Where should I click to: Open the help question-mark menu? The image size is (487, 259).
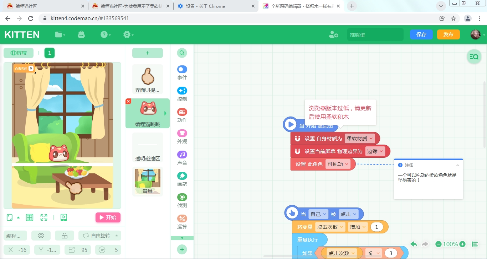[106, 34]
